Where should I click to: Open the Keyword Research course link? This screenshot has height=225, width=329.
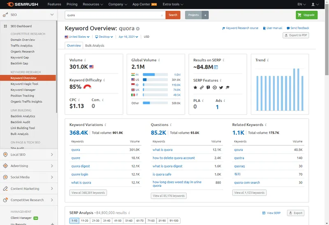pyautogui.click(x=240, y=28)
